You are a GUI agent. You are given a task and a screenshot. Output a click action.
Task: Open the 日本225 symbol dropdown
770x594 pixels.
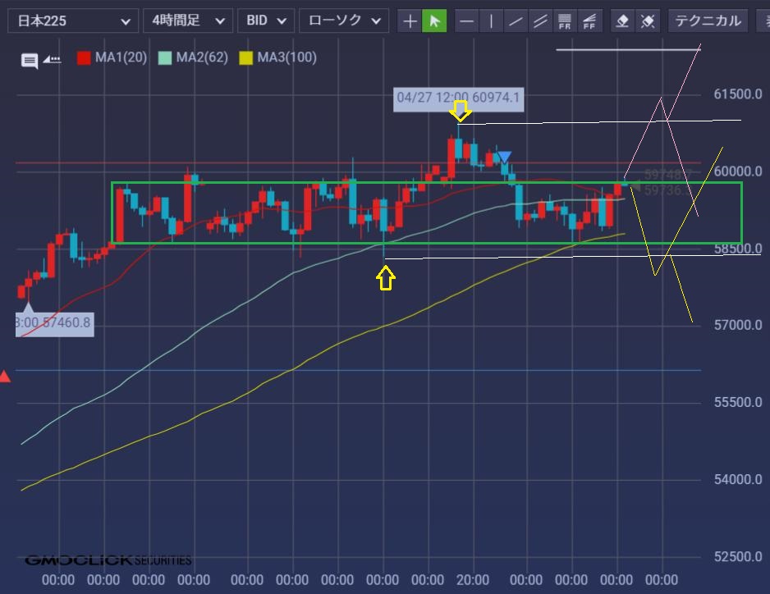coord(72,21)
